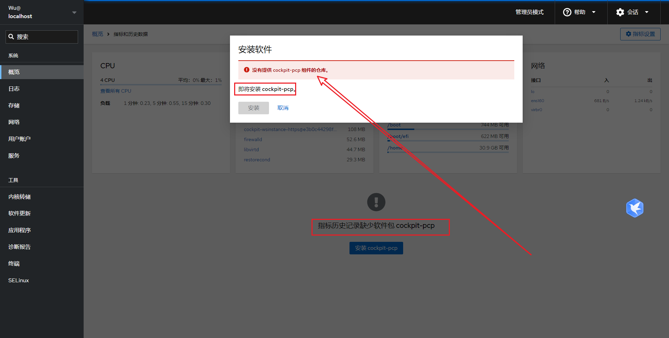Click the blue bird floating assistant icon

pyautogui.click(x=635, y=208)
